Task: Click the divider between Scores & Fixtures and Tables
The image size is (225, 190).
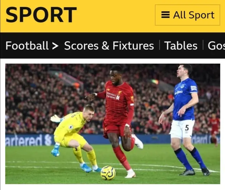Action: 159,45
